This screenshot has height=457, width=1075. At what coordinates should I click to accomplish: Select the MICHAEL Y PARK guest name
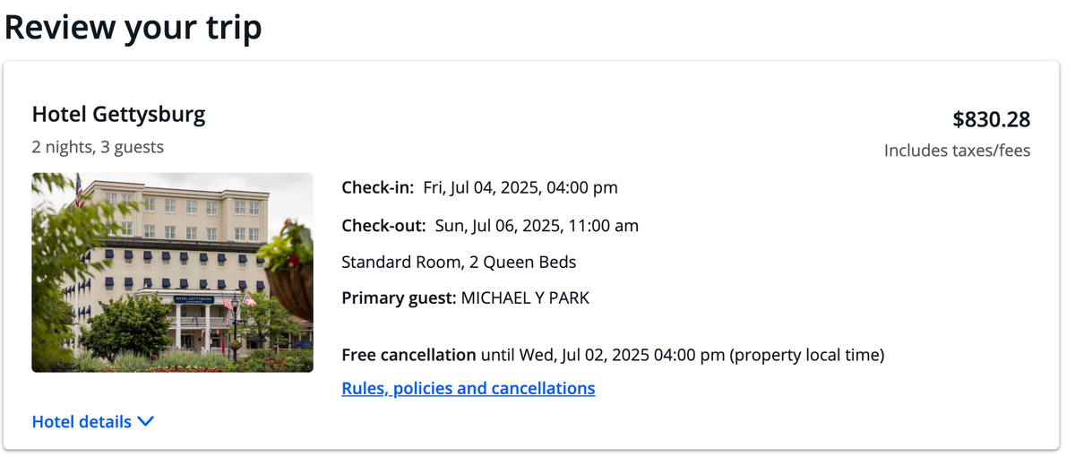525,298
